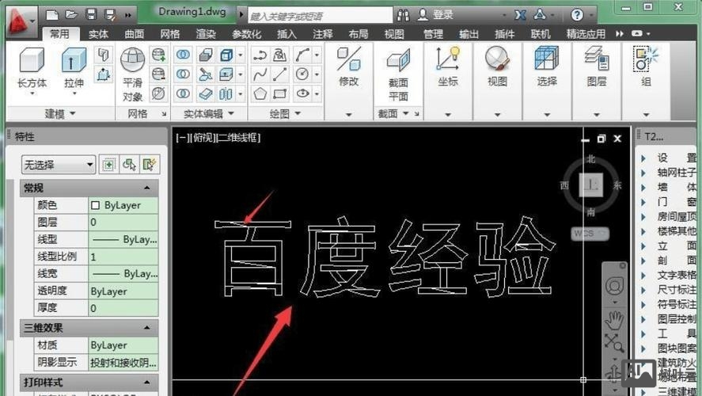Click the solid union edit icon

pos(183,55)
